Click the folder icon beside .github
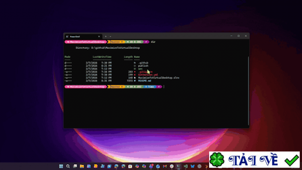The width and height of the screenshot is (302, 170). click(135, 63)
